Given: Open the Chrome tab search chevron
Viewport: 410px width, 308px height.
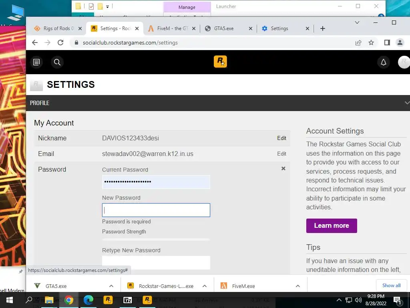Looking at the screenshot, I should [x=357, y=22].
